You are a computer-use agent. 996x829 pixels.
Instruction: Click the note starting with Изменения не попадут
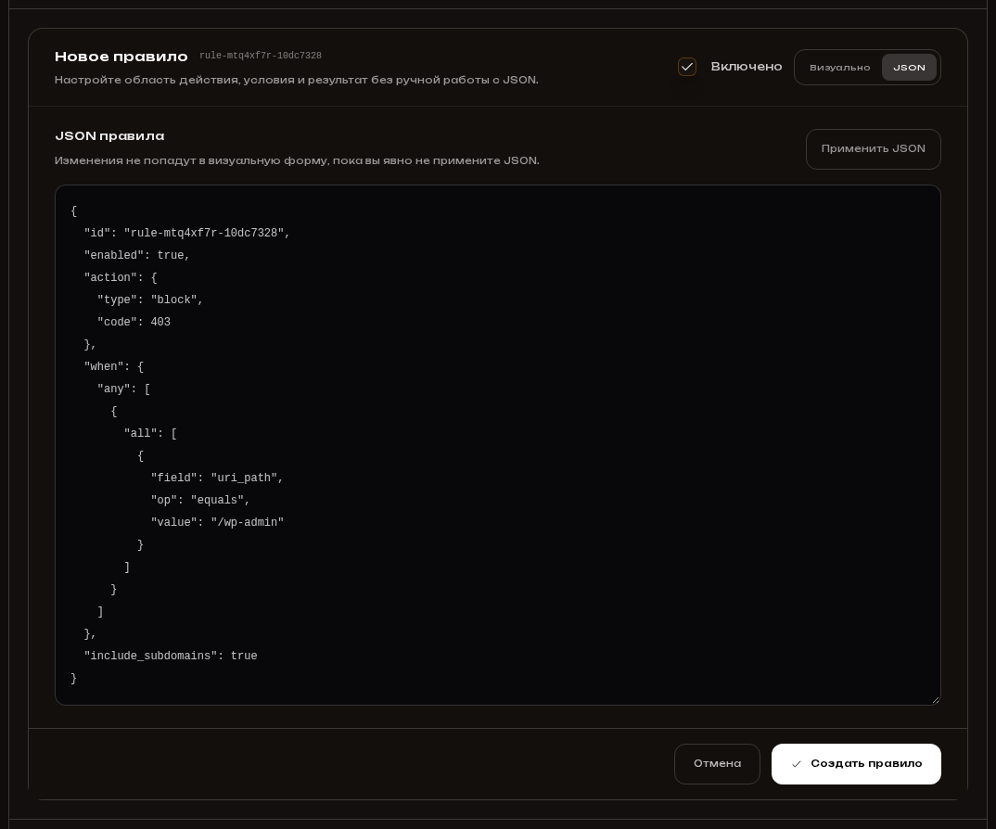click(297, 160)
